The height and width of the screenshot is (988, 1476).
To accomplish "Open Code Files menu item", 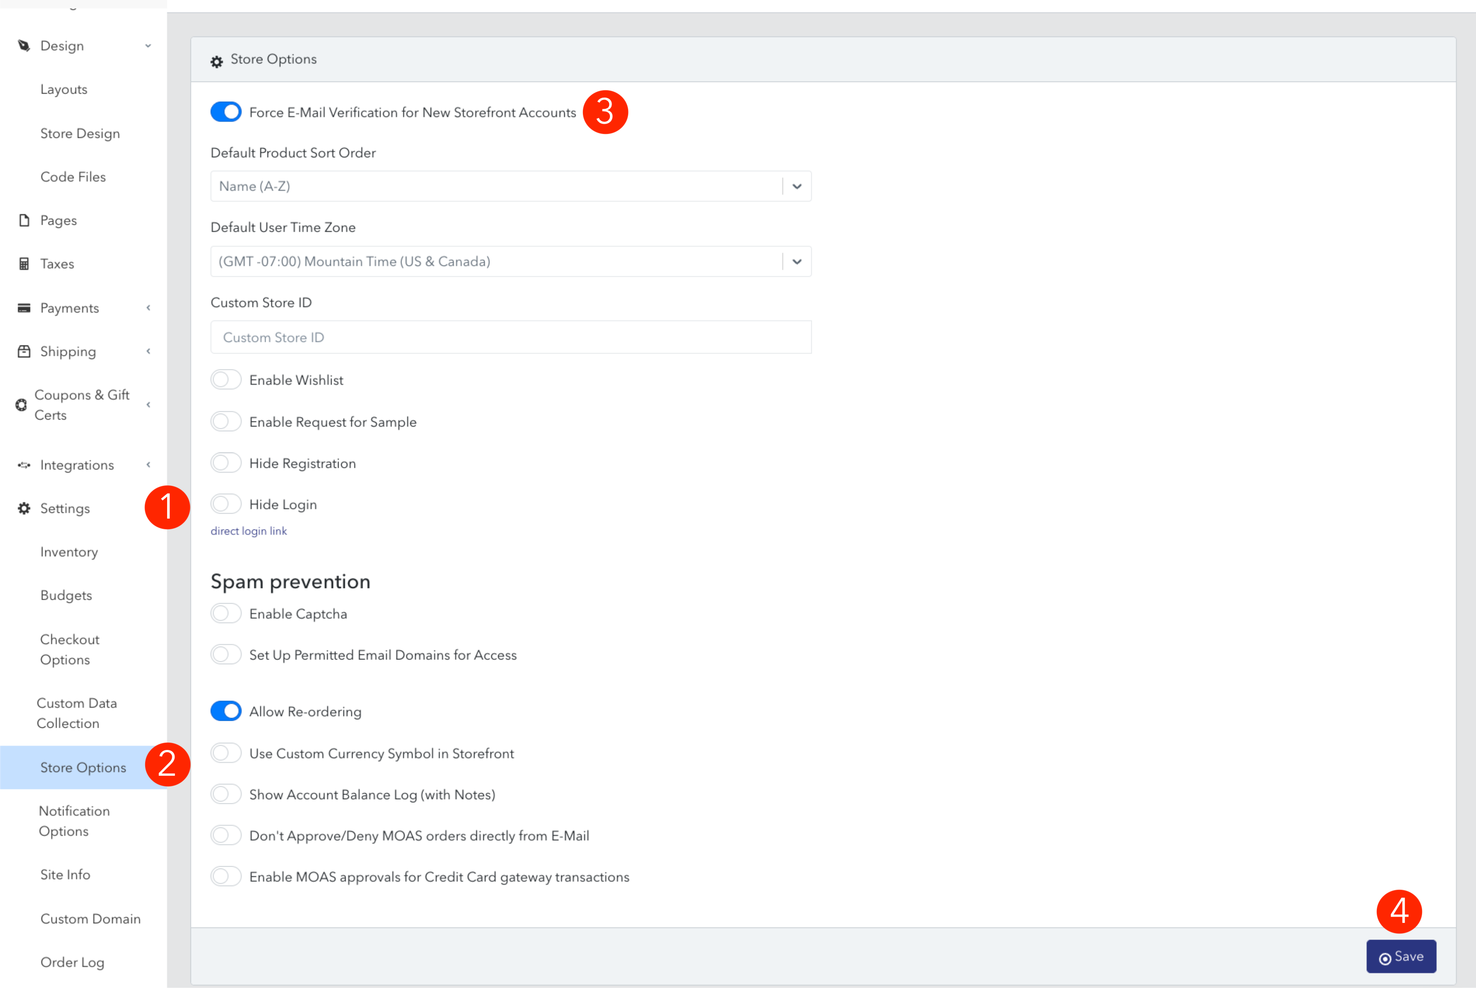I will [x=73, y=176].
